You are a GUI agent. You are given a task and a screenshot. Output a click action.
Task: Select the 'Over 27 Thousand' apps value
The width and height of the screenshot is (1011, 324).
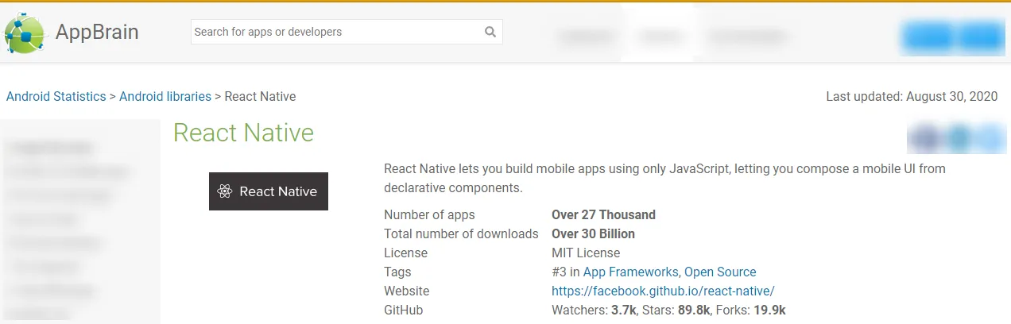pos(603,215)
